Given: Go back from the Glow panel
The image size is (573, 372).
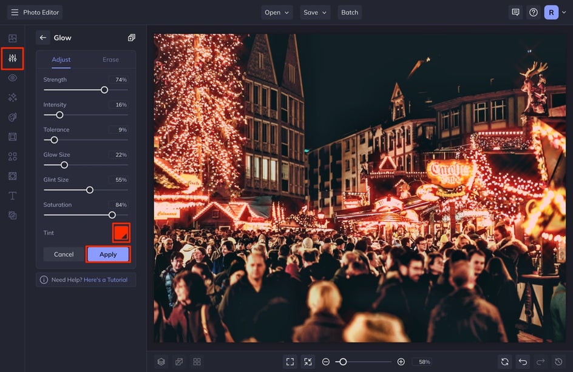Looking at the screenshot, I should 42,38.
